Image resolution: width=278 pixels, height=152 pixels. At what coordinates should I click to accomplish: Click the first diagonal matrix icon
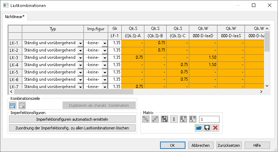146,119
